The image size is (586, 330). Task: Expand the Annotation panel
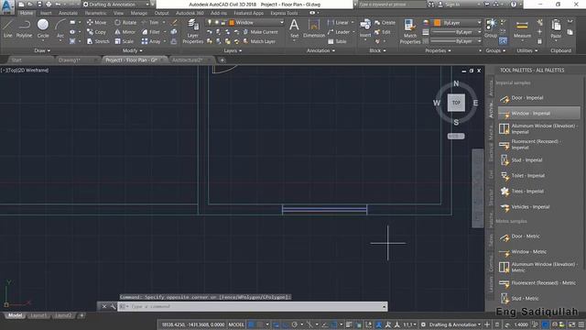pos(320,50)
